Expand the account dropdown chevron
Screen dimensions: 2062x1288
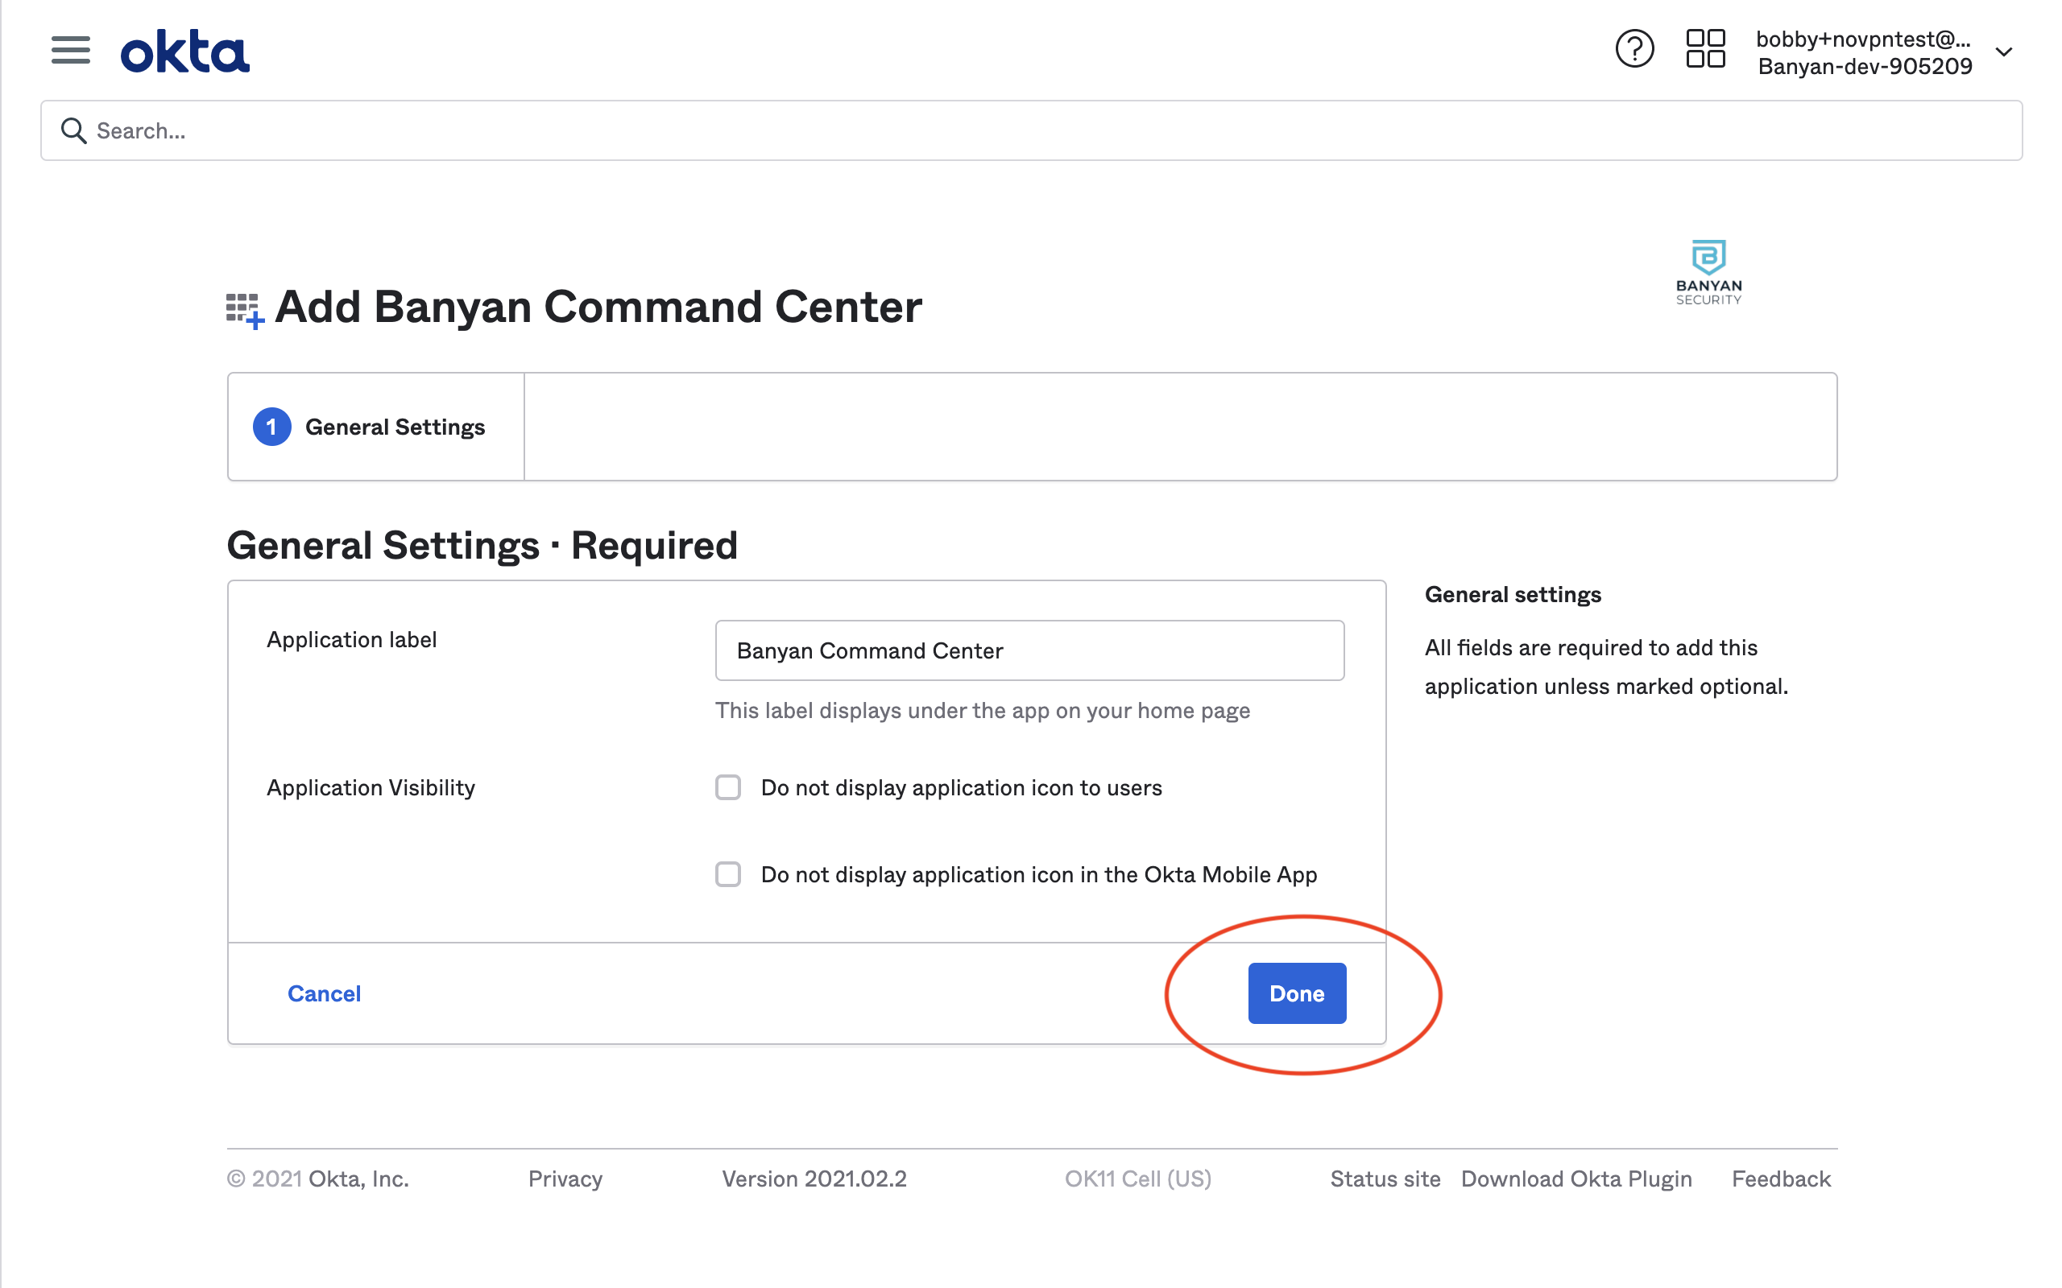pos(2004,52)
